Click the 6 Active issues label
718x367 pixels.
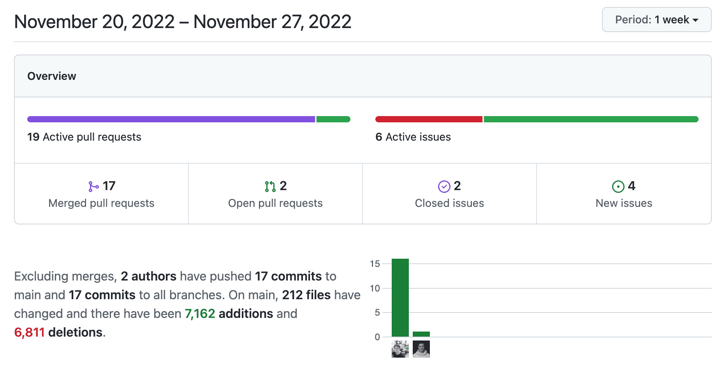coord(413,137)
